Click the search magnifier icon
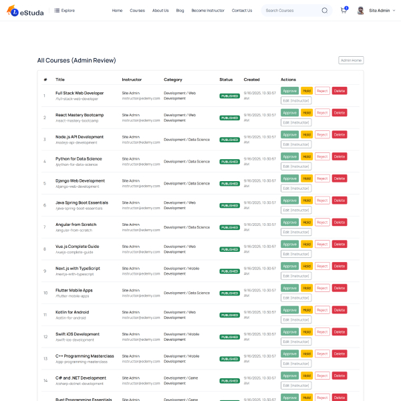The image size is (401, 401). click(325, 11)
